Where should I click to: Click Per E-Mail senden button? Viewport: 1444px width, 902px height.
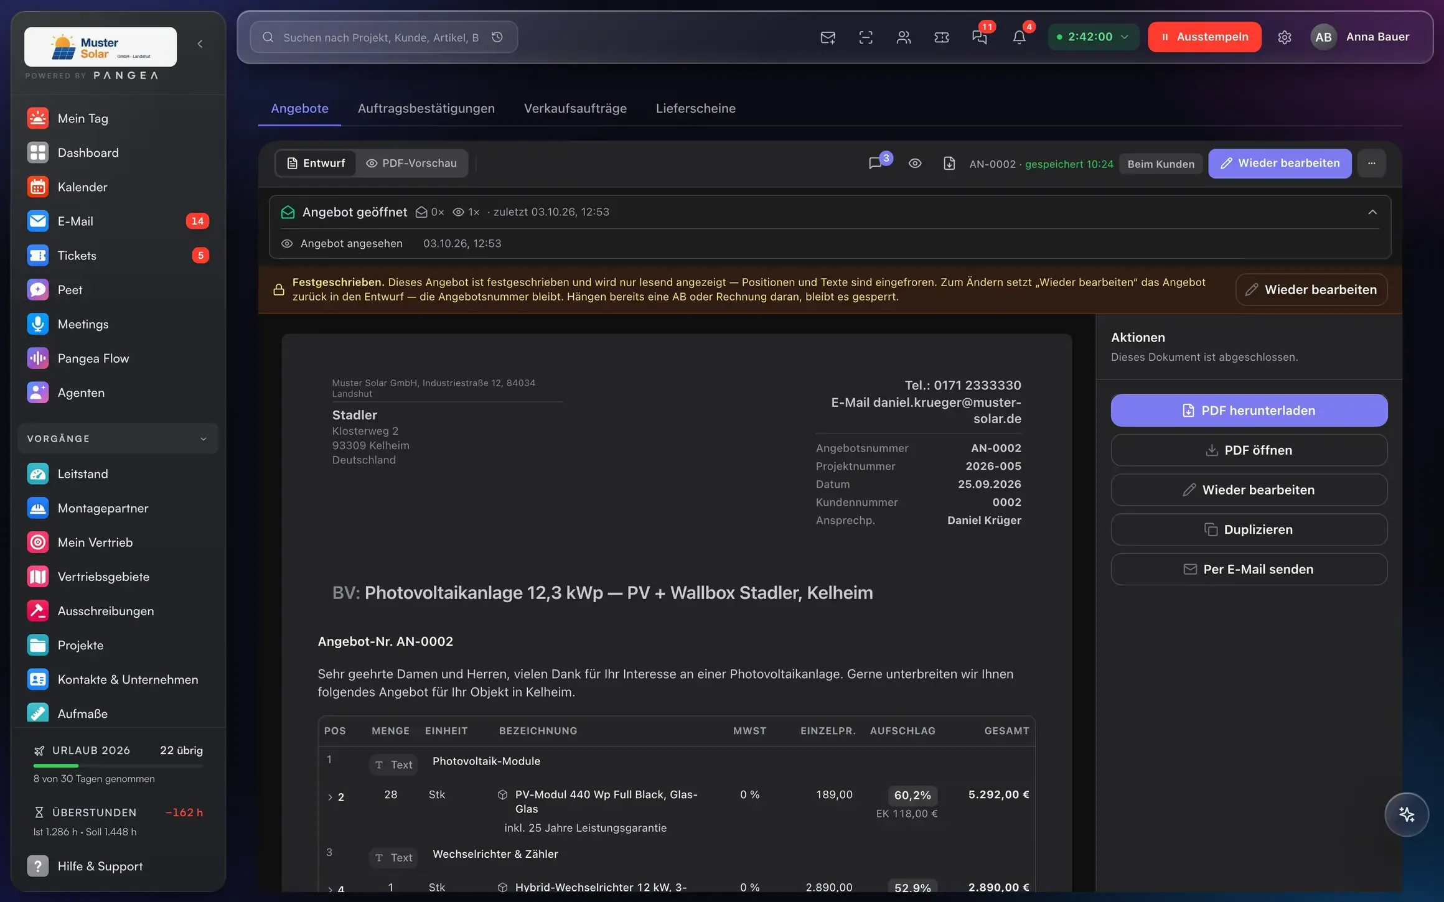(1249, 569)
